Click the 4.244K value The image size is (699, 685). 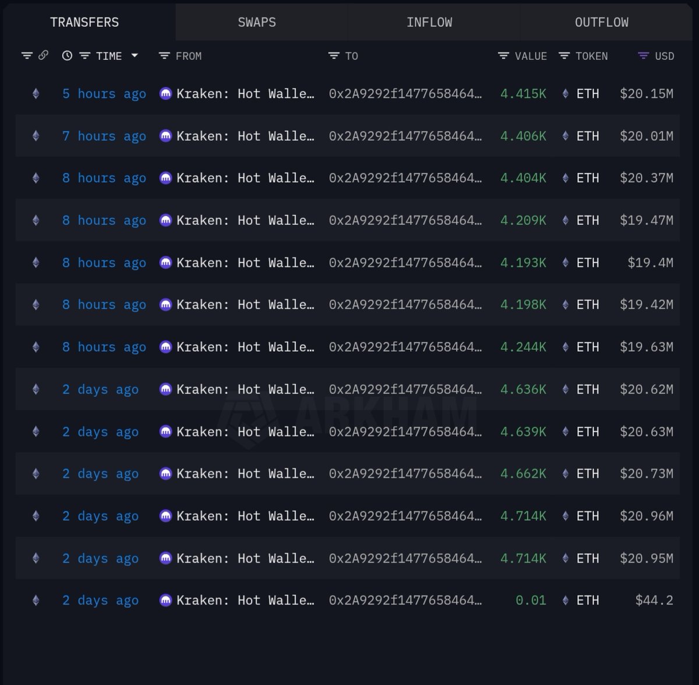523,347
